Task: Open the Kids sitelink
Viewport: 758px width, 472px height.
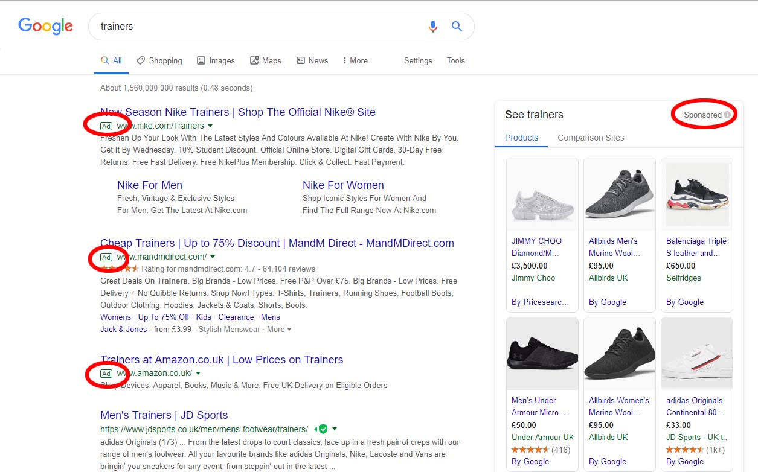Action: (204, 317)
